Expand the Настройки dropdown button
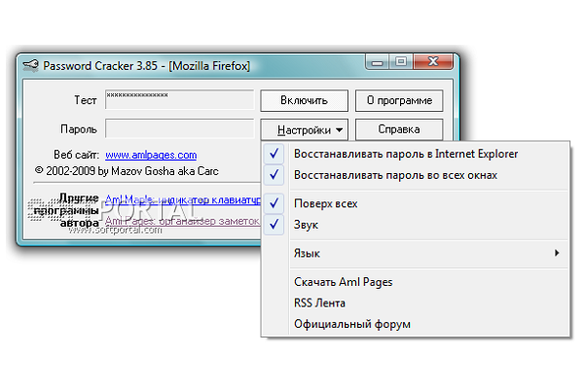 point(304,129)
